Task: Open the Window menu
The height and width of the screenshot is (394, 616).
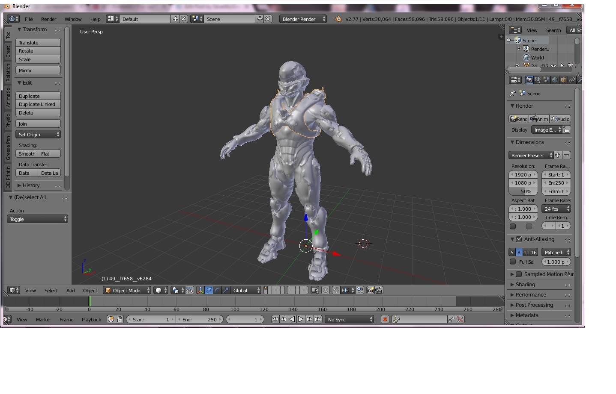Action: tap(73, 19)
